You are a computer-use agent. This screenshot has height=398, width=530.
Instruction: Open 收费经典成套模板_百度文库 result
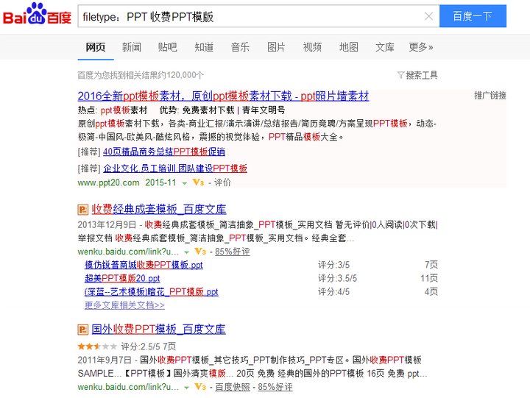tap(159, 210)
